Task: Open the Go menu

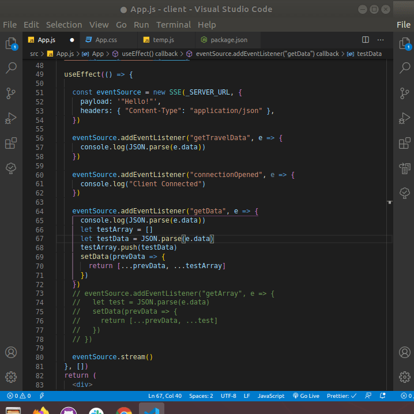Action: tap(121, 25)
